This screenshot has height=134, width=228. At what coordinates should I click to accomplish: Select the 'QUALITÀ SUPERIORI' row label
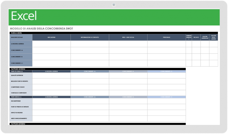[x=21, y=75]
